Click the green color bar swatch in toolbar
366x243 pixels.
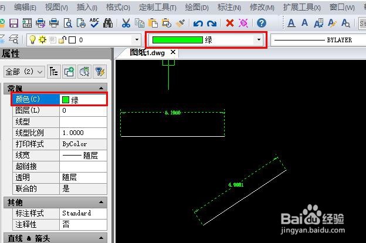[177, 40]
